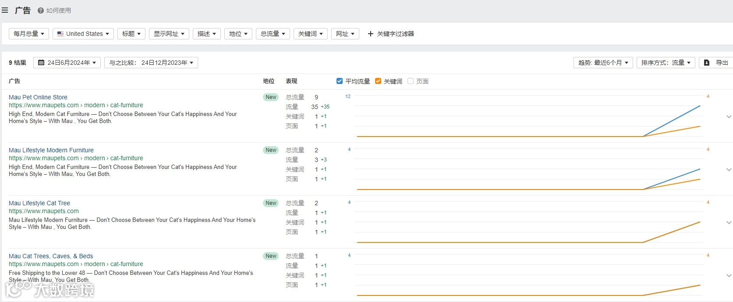Click the +3 traffic change value
Image resolution: width=733 pixels, height=302 pixels.
point(324,160)
